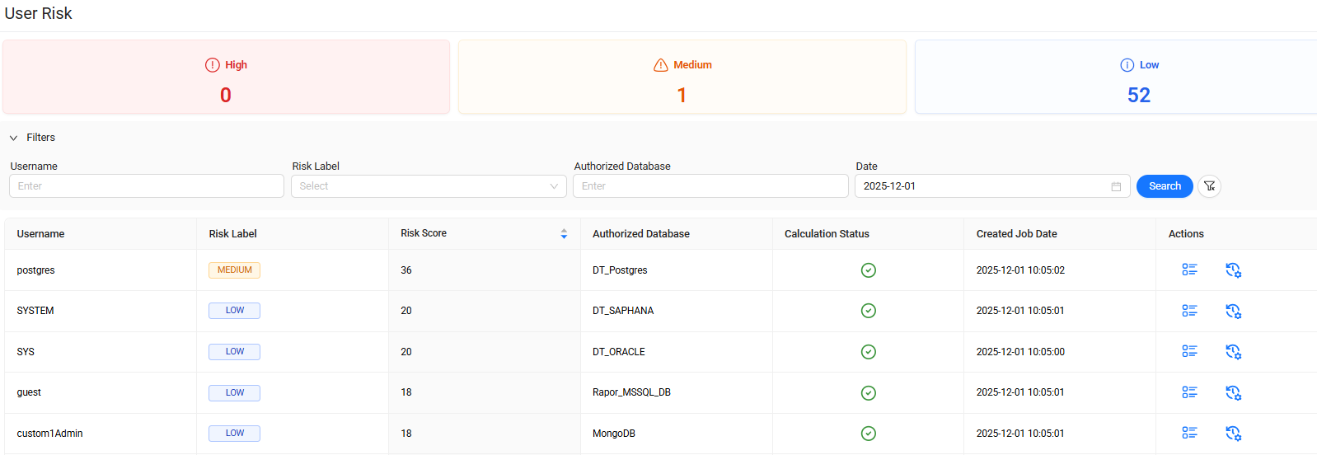Click username SYS in the table
The height and width of the screenshot is (455, 1317).
click(x=26, y=352)
